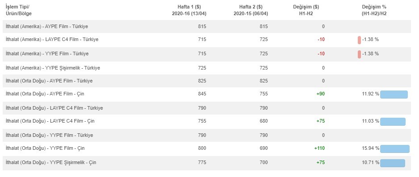
Task: Click the blue bar next to 11.03 %
Action: pyautogui.click(x=393, y=122)
